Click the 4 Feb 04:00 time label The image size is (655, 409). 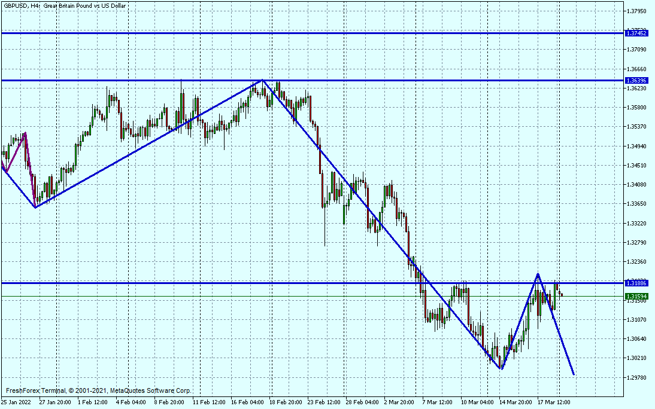[x=131, y=402]
